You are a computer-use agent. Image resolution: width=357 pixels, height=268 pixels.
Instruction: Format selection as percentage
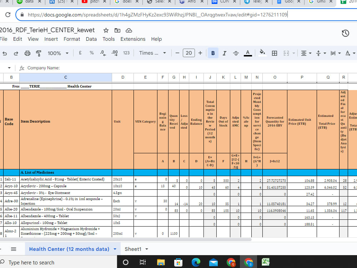pos(91,53)
